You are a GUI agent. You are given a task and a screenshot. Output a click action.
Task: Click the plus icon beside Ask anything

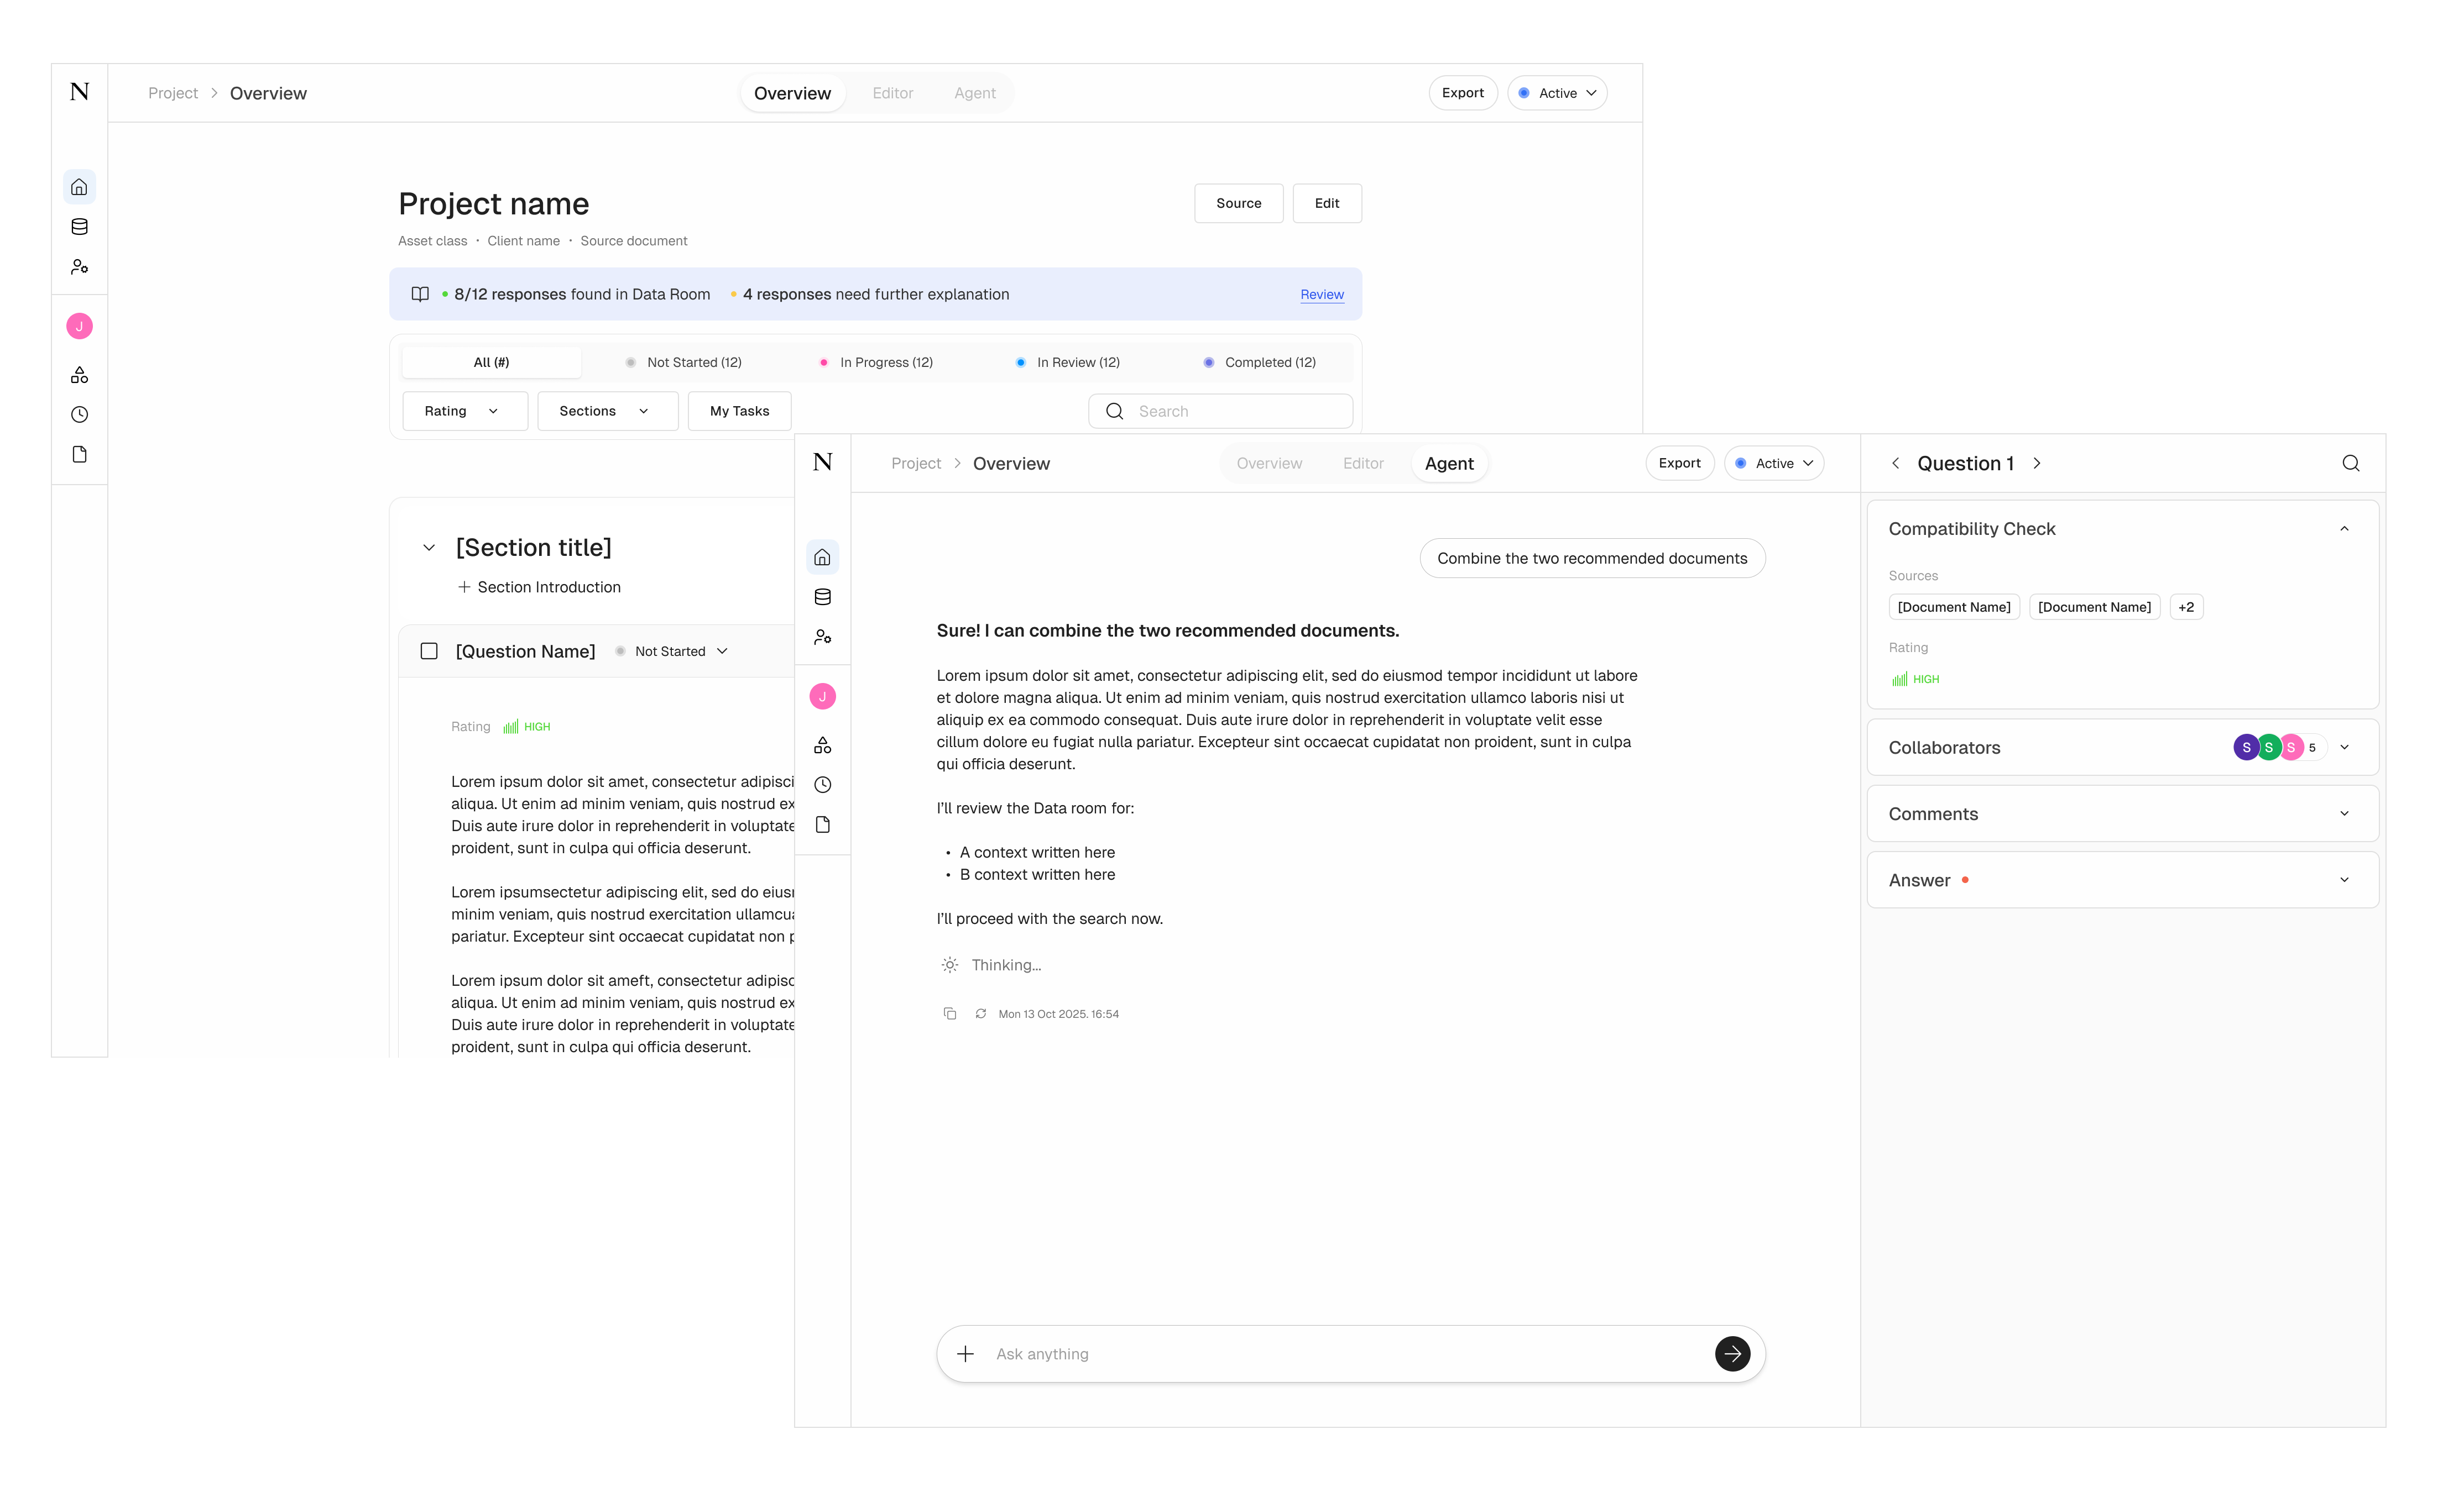(x=965, y=1353)
